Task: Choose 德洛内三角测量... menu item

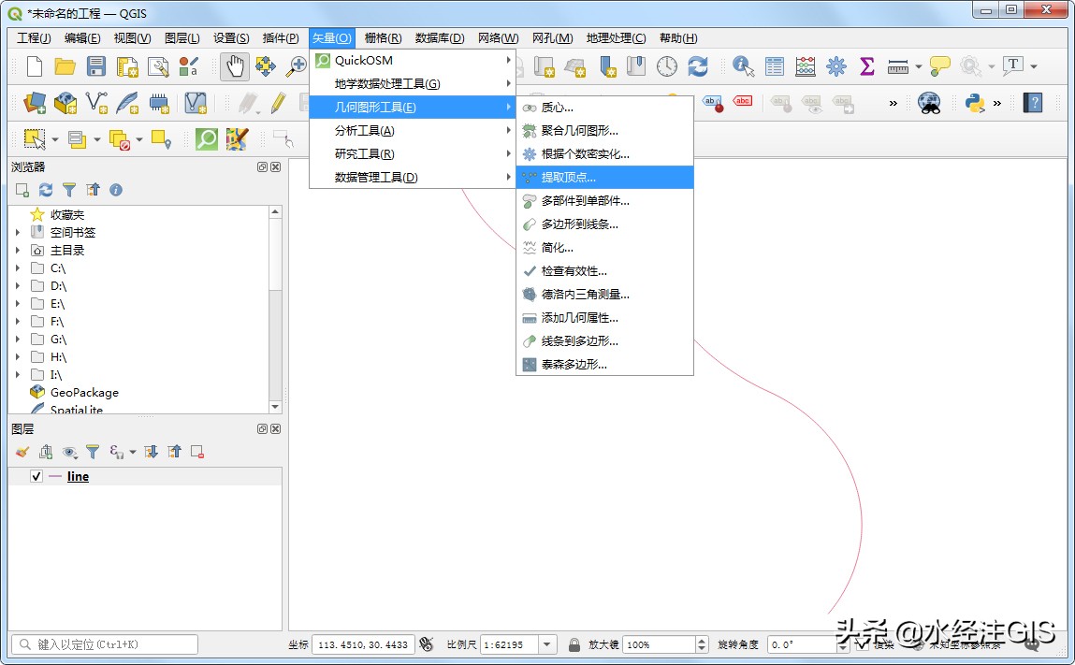Action: 604,294
